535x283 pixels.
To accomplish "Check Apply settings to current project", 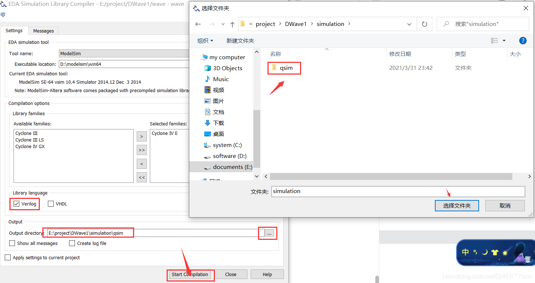I will click(8, 258).
